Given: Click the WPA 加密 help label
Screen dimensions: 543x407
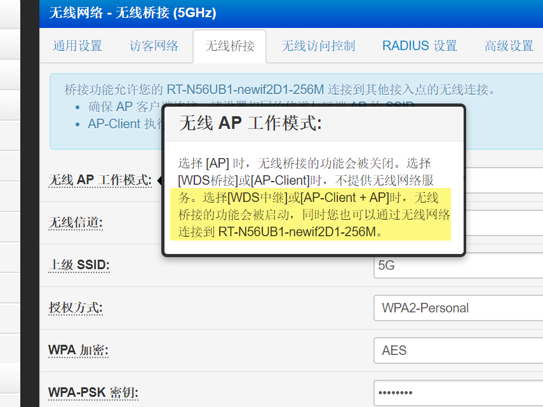Looking at the screenshot, I should tap(77, 350).
